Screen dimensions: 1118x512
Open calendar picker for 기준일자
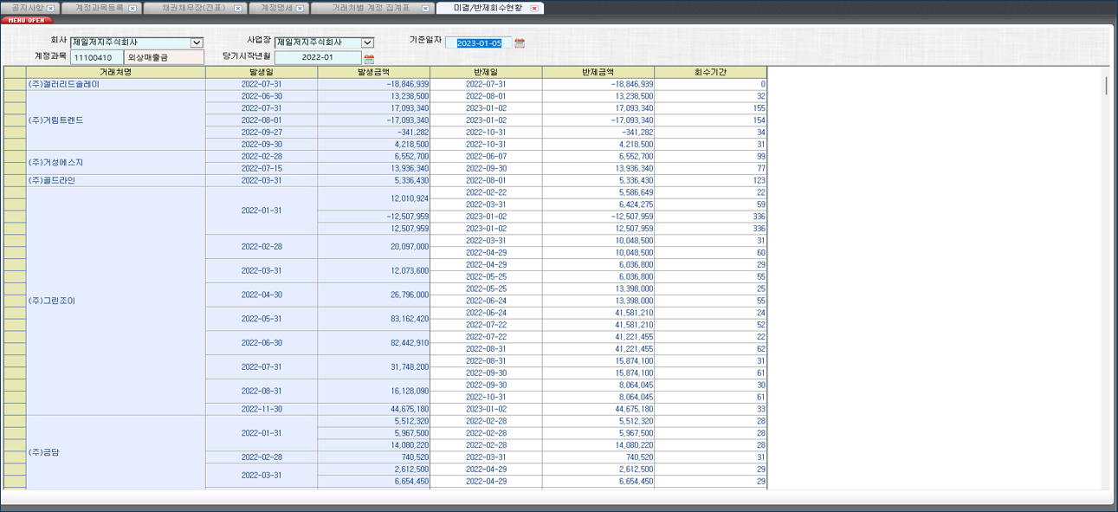520,43
